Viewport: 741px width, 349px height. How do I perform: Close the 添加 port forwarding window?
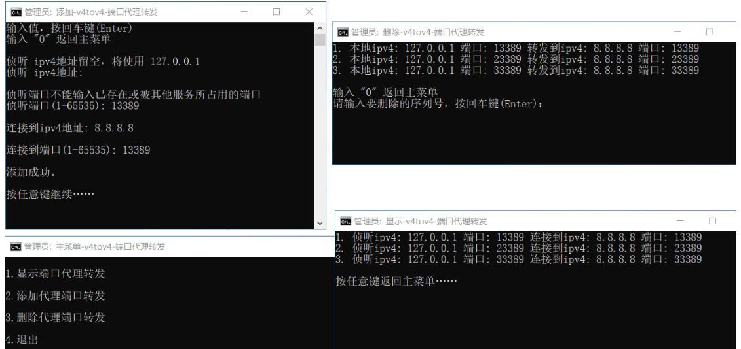[309, 12]
